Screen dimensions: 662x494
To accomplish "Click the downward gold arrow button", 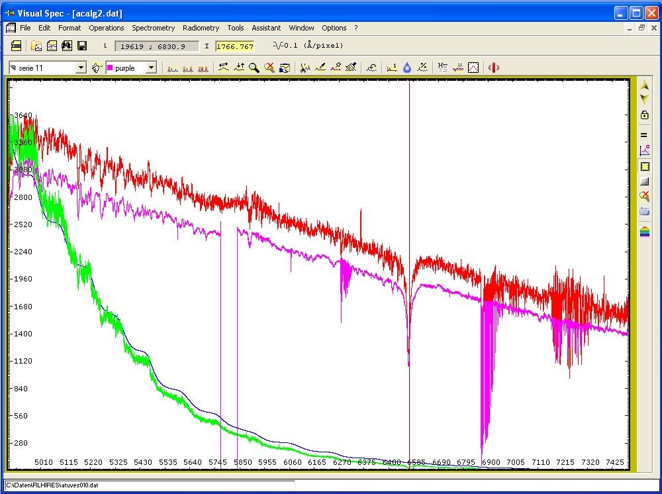I will tap(644, 99).
